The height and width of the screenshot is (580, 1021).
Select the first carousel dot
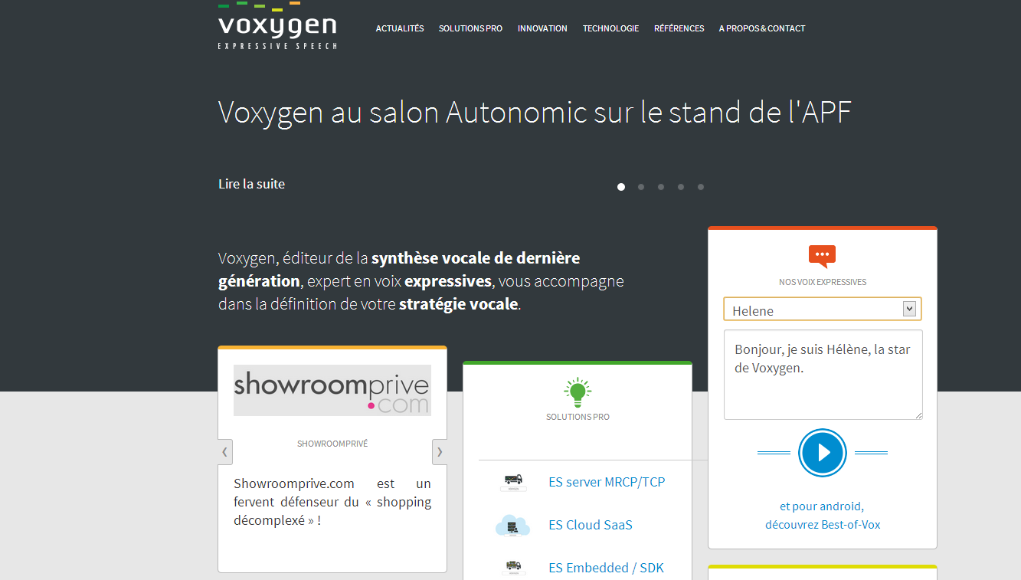[x=621, y=186]
